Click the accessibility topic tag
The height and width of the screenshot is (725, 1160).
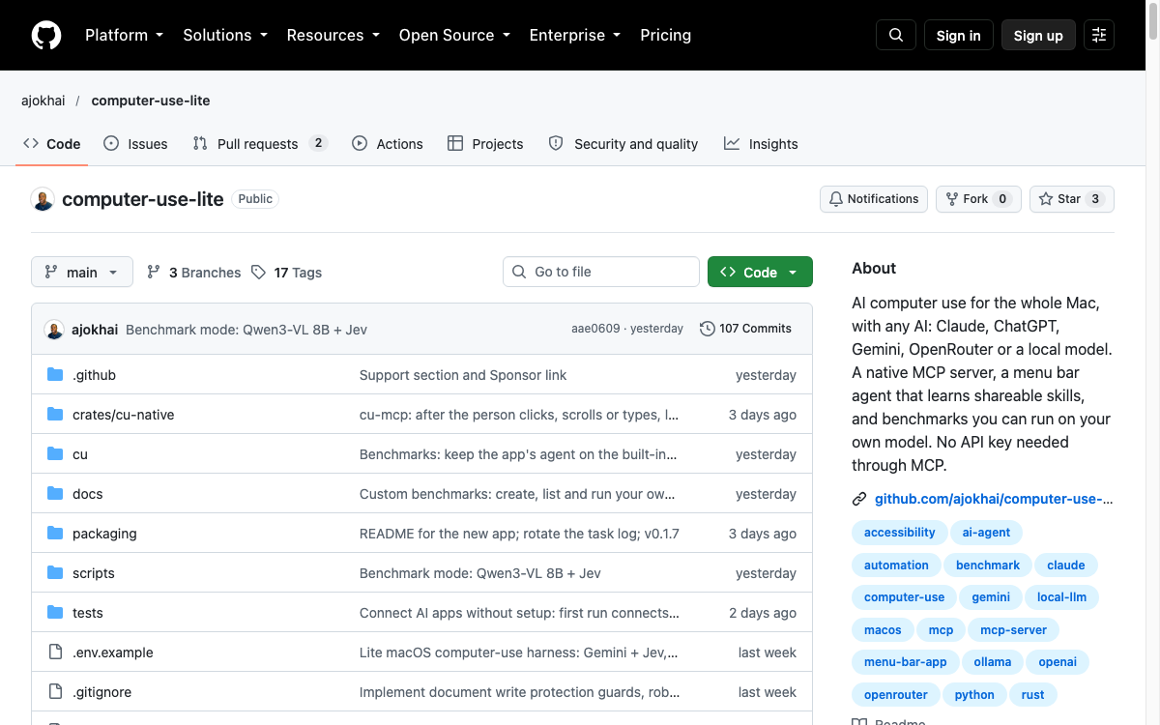900,533
